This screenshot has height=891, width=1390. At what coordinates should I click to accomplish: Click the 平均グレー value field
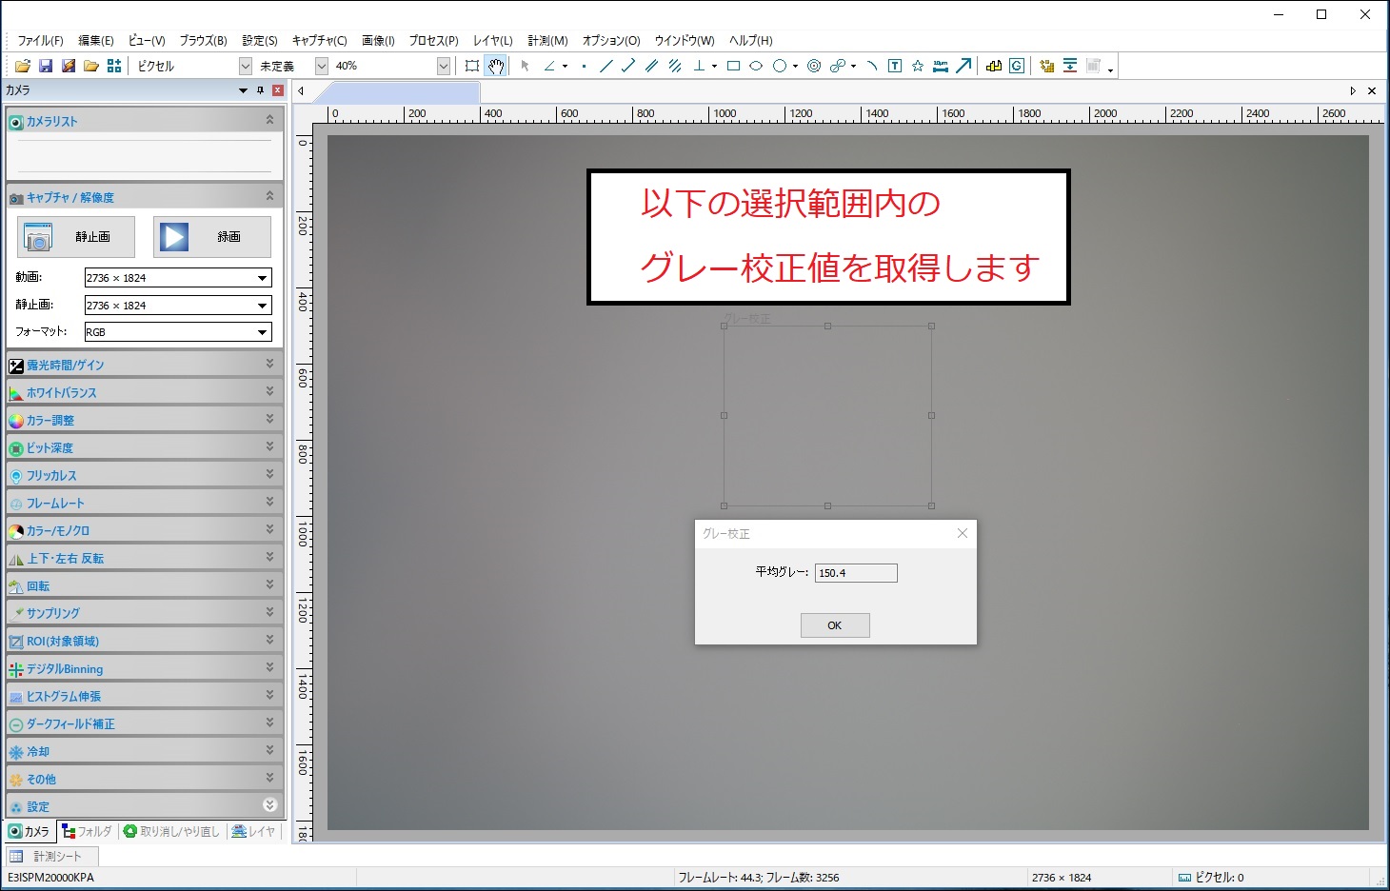(856, 573)
